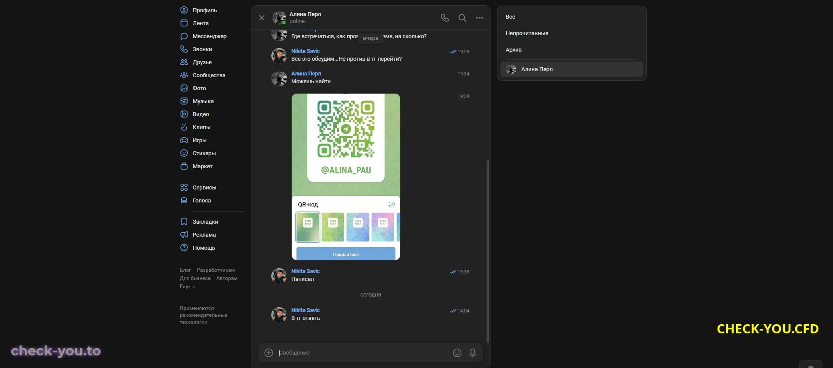The image size is (833, 368).
Task: Toggle night mode moon icon in QR image
Action: [391, 204]
